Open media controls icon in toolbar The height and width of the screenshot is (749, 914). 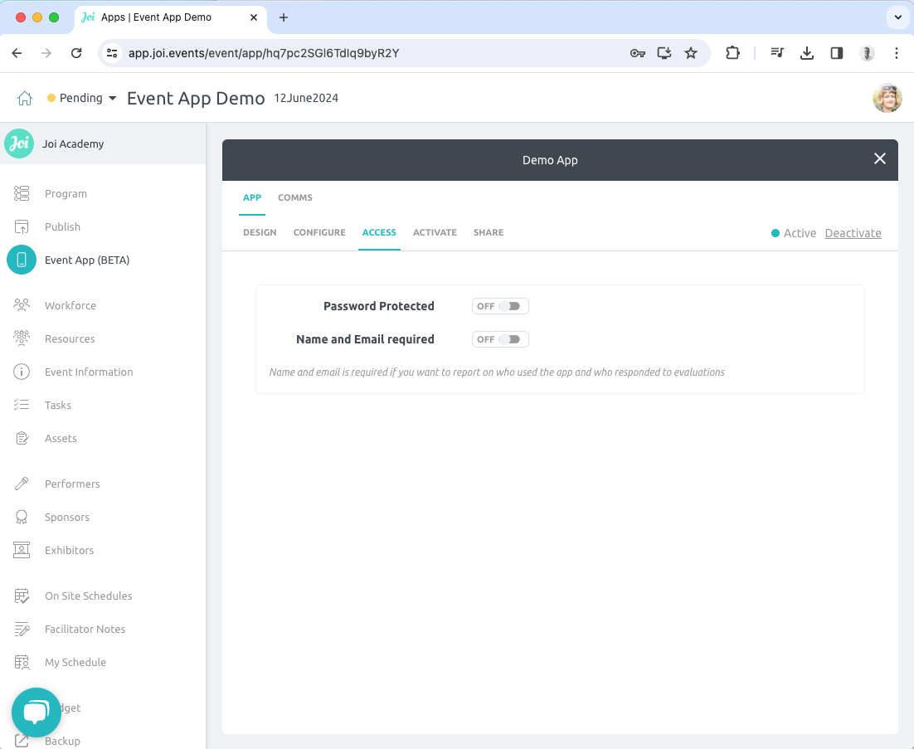777,53
